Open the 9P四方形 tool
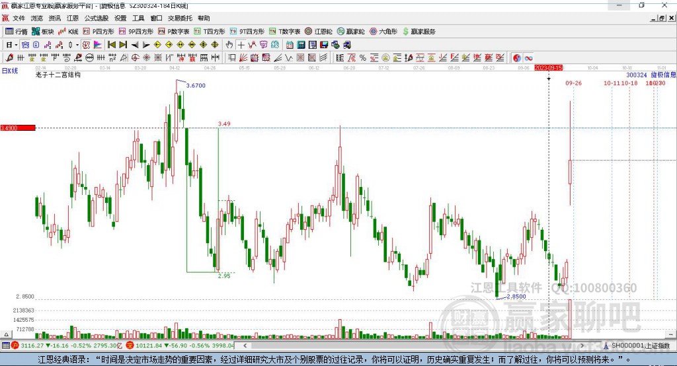 [136, 32]
